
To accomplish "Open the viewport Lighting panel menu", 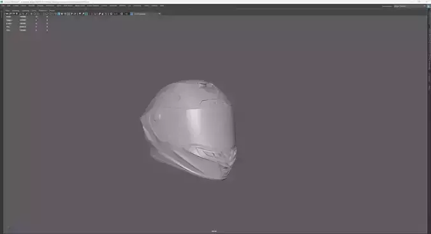I will pos(26,10).
